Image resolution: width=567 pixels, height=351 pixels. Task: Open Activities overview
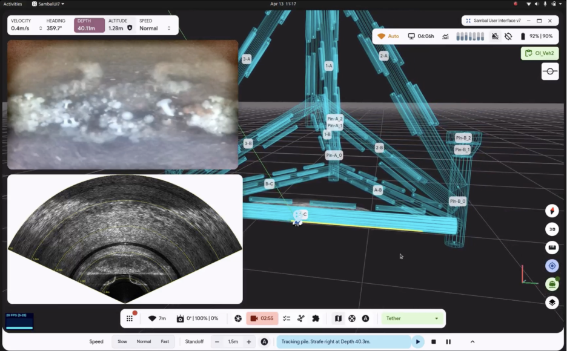(13, 4)
